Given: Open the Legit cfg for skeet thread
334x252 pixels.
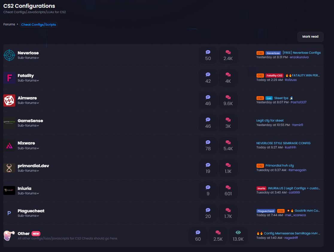Looking at the screenshot, I should 270,120.
